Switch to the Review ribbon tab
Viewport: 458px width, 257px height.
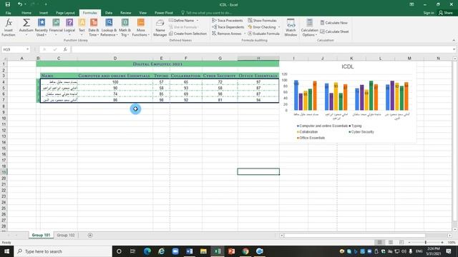pos(126,13)
